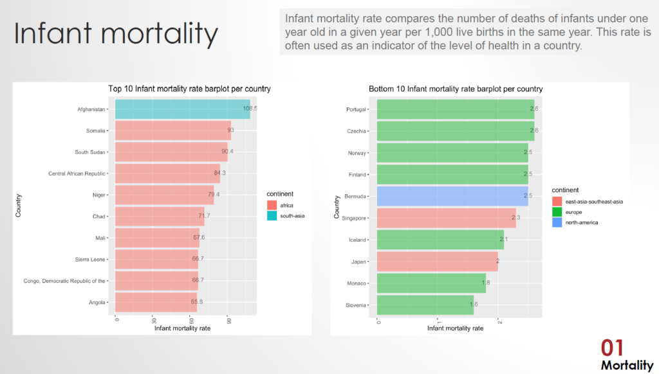Screen dimensions: 659x374
Task: Select the east-asia-southeast-asia legend swatch
Action: tap(557, 201)
